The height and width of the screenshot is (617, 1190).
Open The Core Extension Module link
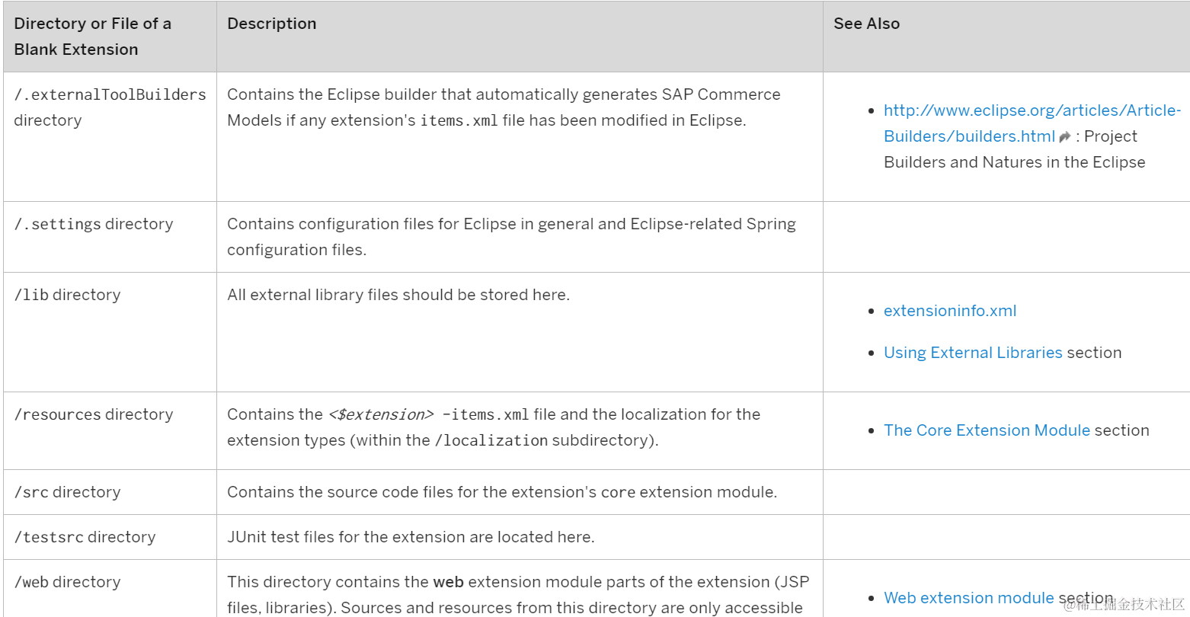click(987, 430)
